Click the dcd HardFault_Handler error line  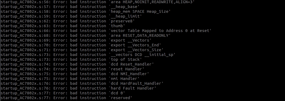click(x=82, y=83)
